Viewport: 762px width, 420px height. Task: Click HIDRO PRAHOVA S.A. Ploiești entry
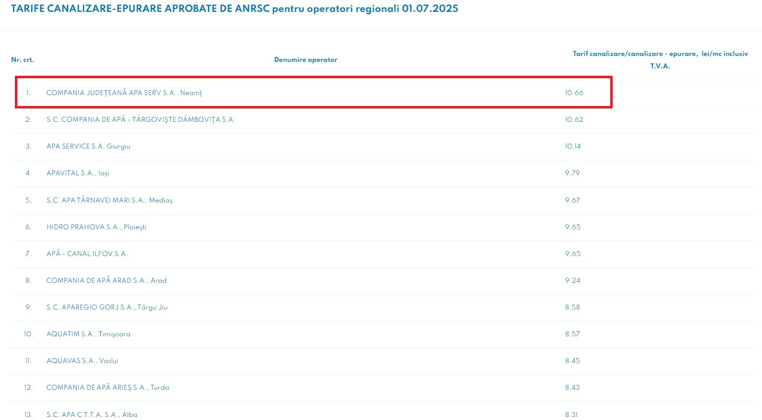[96, 227]
